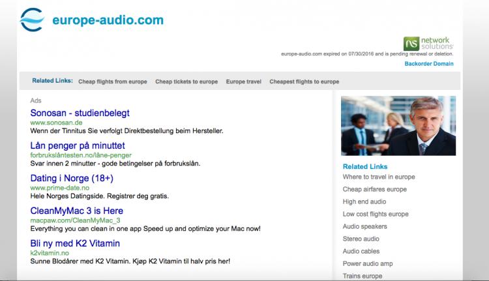Select the Europe travel related link
This screenshot has width=489, height=281.
244,81
